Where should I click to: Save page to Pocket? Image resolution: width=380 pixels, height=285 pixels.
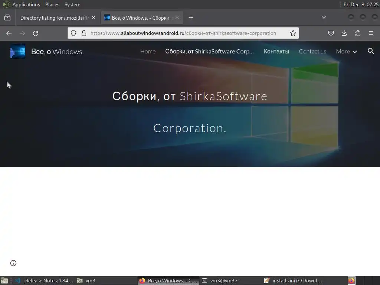point(331,33)
